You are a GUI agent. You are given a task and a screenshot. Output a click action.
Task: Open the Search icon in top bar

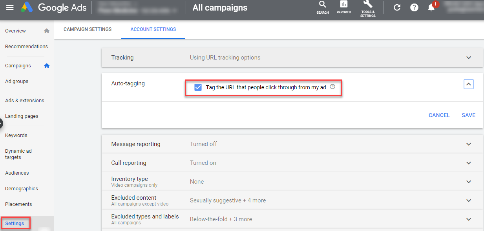pos(322,7)
